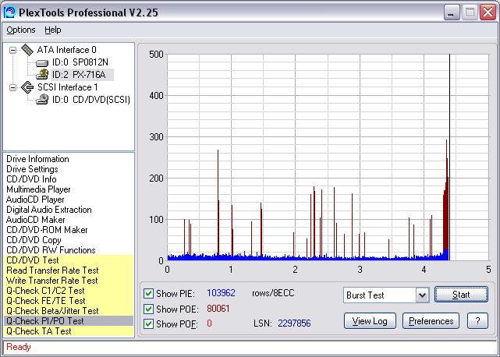The image size is (500, 357).
Task: Click the black position marker line in graph
Action: (449, 157)
